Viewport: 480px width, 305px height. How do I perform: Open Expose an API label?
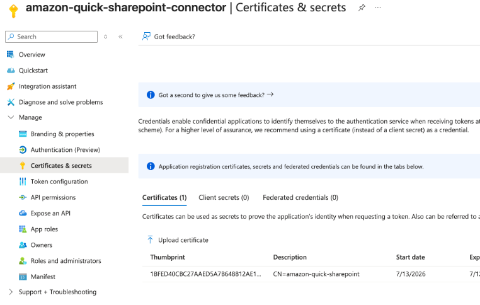pyautogui.click(x=50, y=213)
